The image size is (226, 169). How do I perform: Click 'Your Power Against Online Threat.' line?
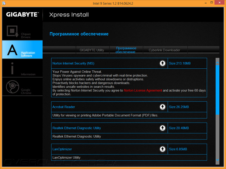(77, 72)
